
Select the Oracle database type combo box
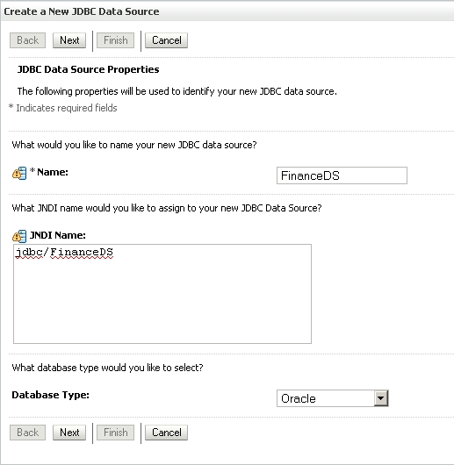332,398
